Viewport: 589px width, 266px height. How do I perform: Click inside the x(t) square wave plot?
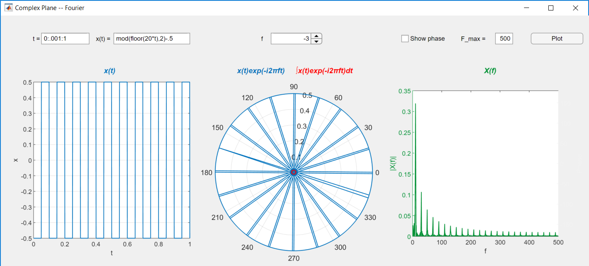[112, 160]
